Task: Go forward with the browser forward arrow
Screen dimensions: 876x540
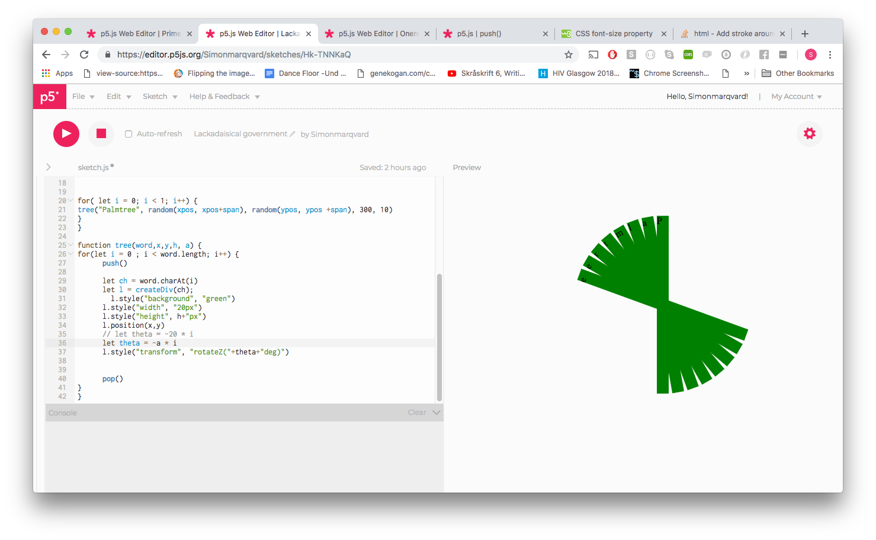Action: click(x=65, y=55)
